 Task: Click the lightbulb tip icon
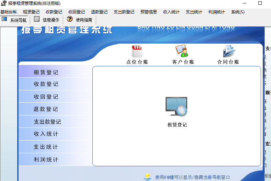coord(147,177)
